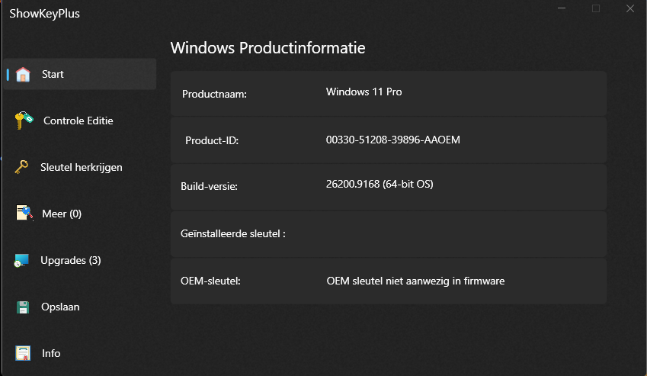
Task: Select build version 26200.9168 (64-bit OS)
Action: click(380, 184)
